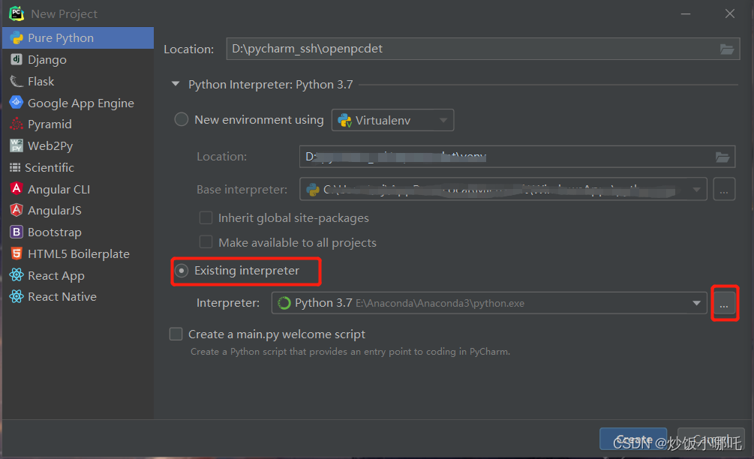Click the Angular CLI shield icon
The width and height of the screenshot is (754, 459).
point(17,189)
